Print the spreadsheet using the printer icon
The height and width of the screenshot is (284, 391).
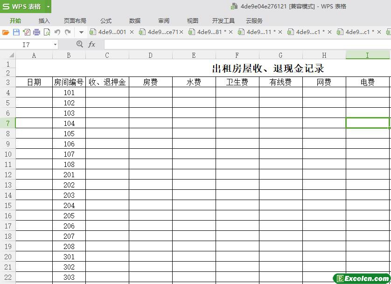37,32
